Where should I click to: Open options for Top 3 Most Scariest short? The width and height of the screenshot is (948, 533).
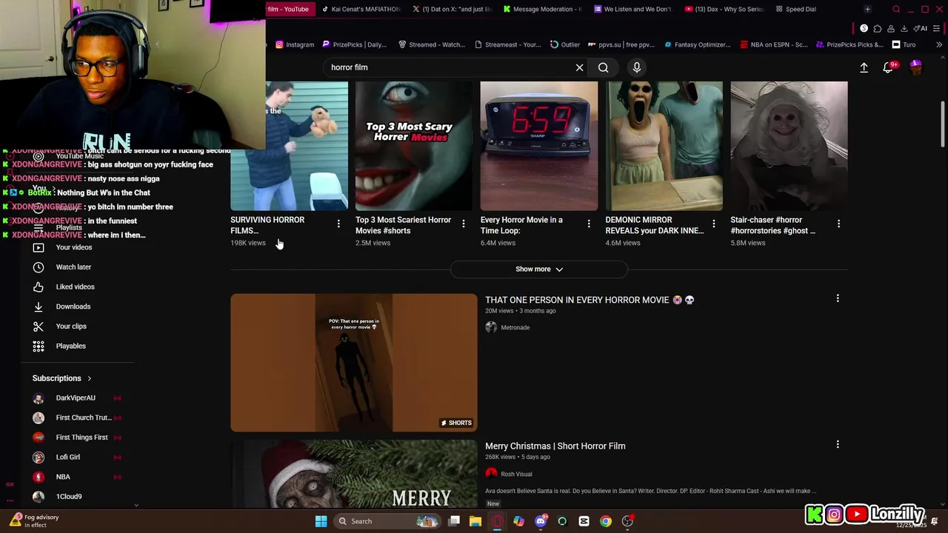tap(464, 224)
